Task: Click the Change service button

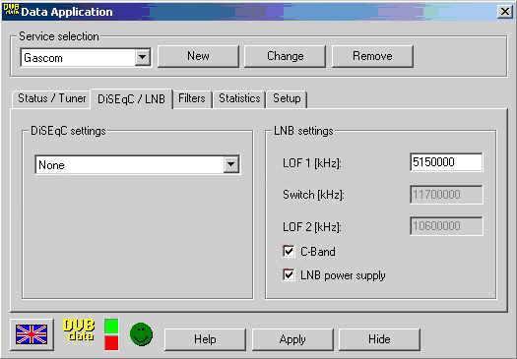Action: [x=286, y=56]
